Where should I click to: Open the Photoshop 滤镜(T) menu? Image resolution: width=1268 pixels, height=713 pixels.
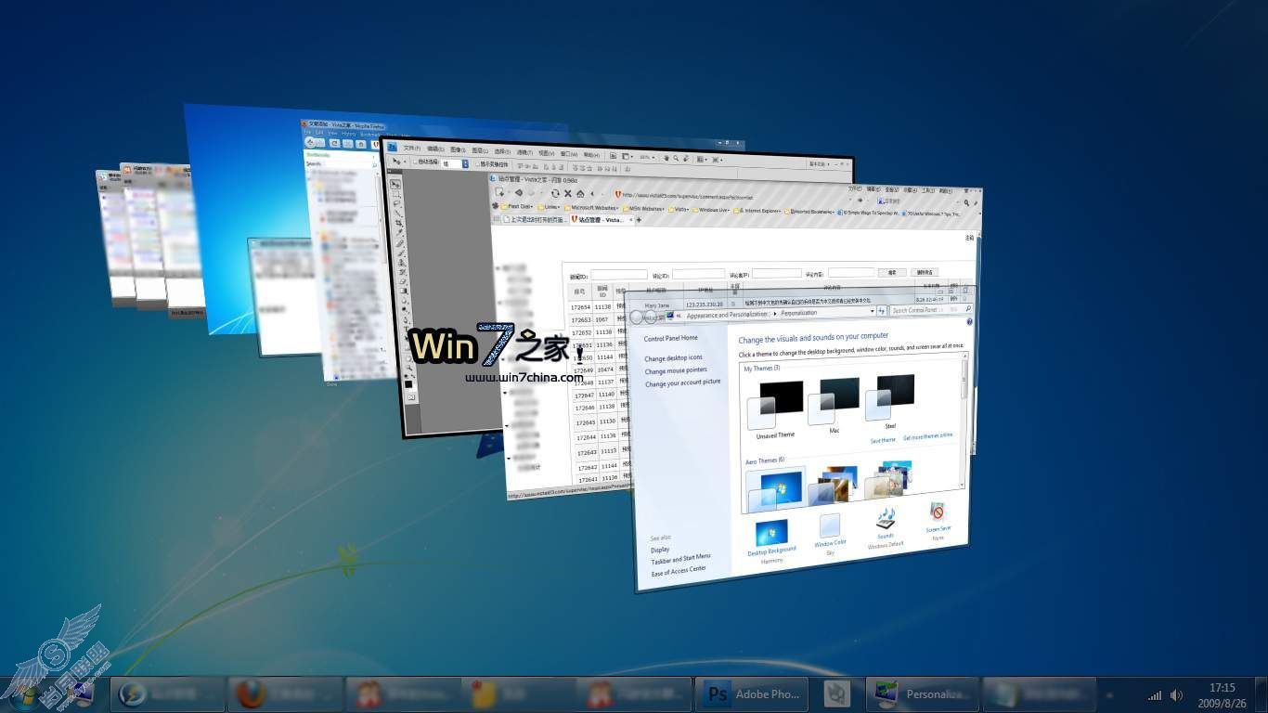[x=524, y=152]
